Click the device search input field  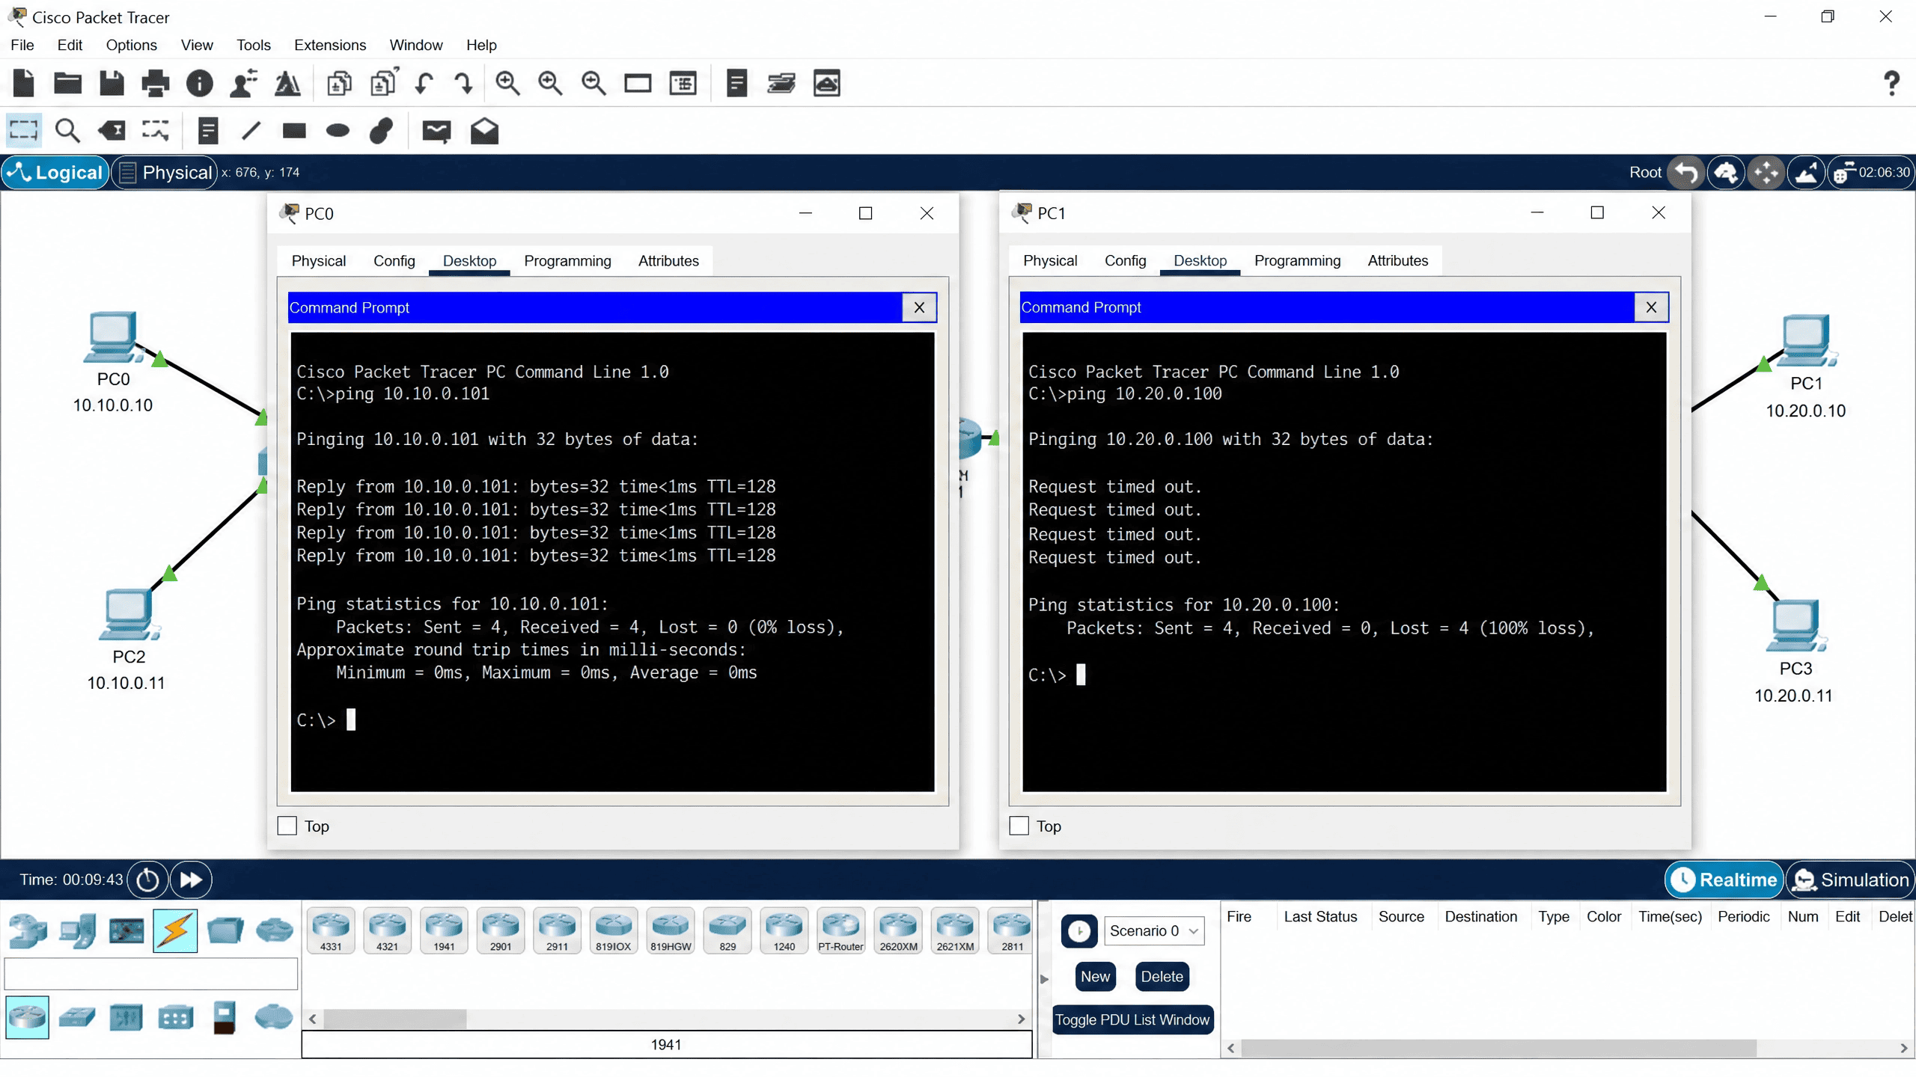point(150,974)
